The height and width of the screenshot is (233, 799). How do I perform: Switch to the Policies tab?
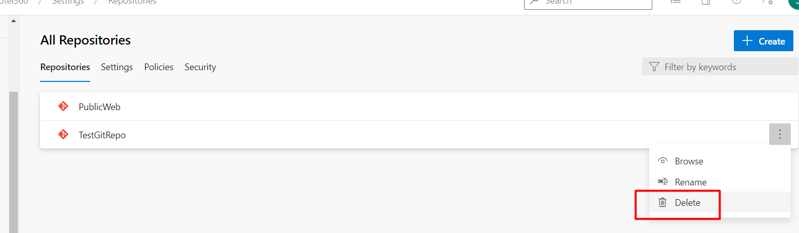[x=159, y=67]
